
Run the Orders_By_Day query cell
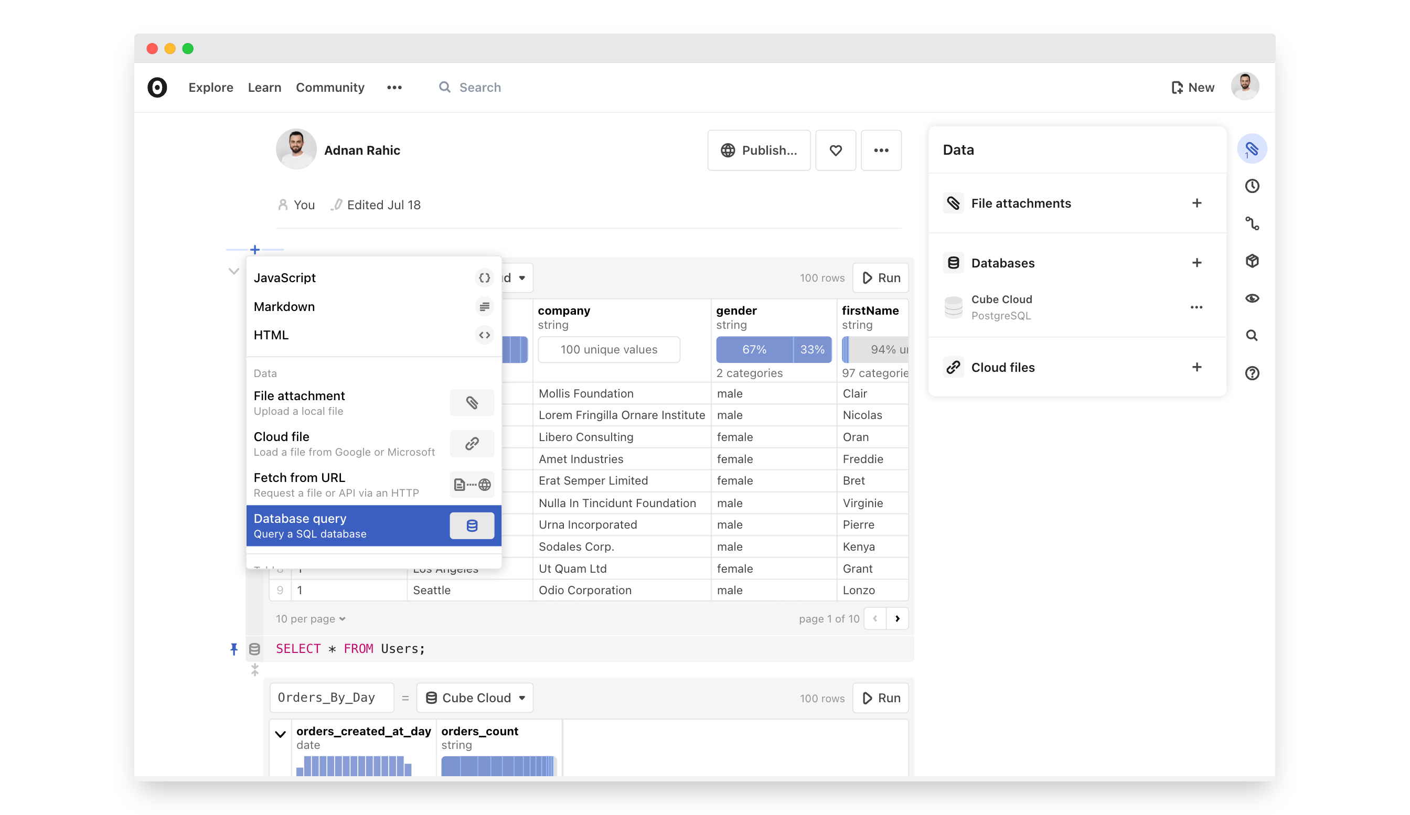point(880,698)
